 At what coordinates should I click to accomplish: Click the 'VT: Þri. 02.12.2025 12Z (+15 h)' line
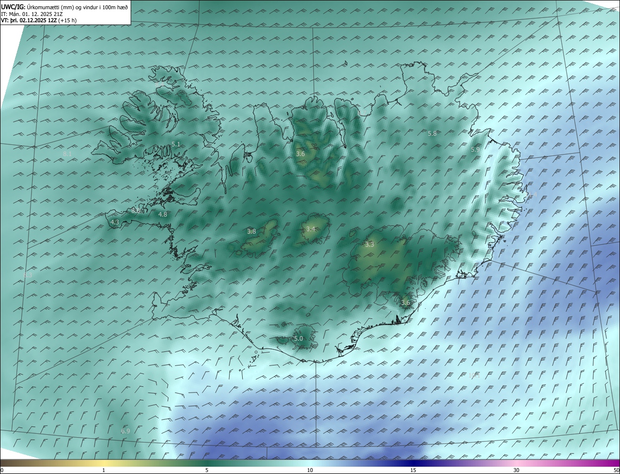(39, 20)
